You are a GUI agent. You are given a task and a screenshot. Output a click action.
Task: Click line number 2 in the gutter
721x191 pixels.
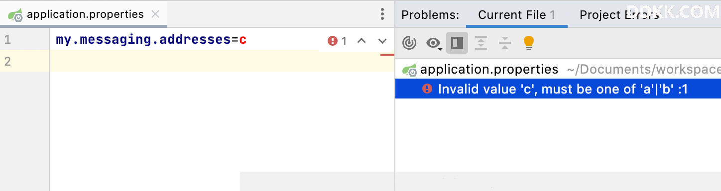[x=7, y=61]
